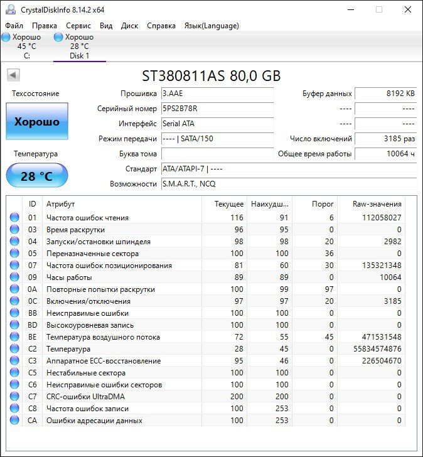This screenshot has width=423, height=457.
Task: Click the ID column header
Action: pos(33,204)
